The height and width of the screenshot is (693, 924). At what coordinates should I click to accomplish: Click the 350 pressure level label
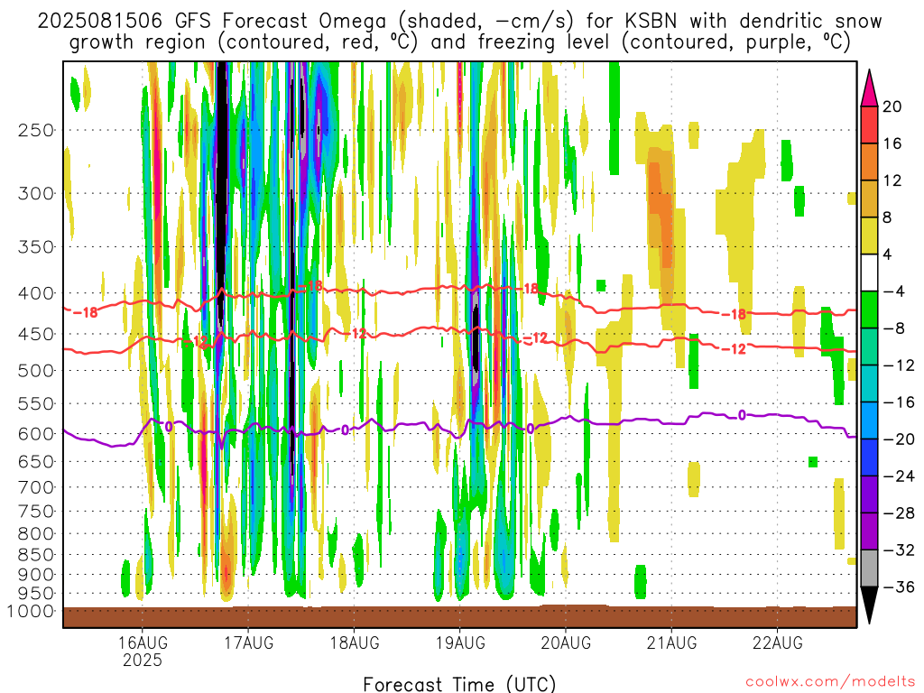tap(36, 246)
